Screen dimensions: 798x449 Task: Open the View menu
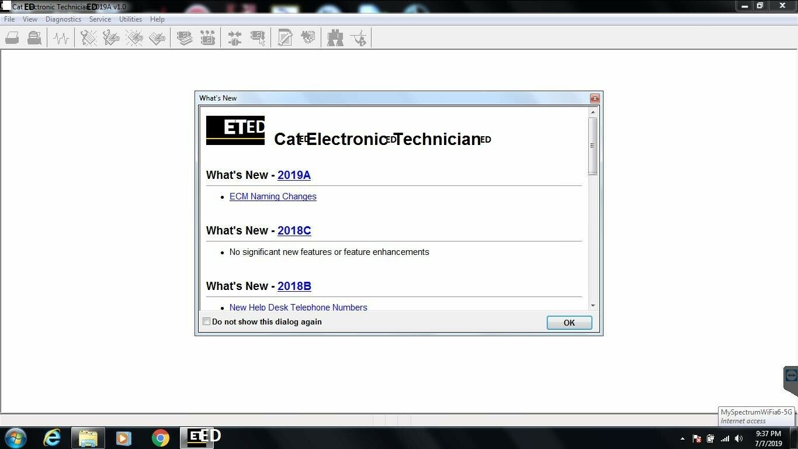[x=30, y=19]
